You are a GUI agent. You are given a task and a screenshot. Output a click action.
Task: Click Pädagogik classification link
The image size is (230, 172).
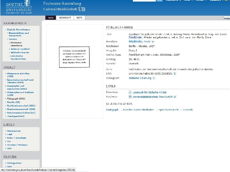[112, 110]
